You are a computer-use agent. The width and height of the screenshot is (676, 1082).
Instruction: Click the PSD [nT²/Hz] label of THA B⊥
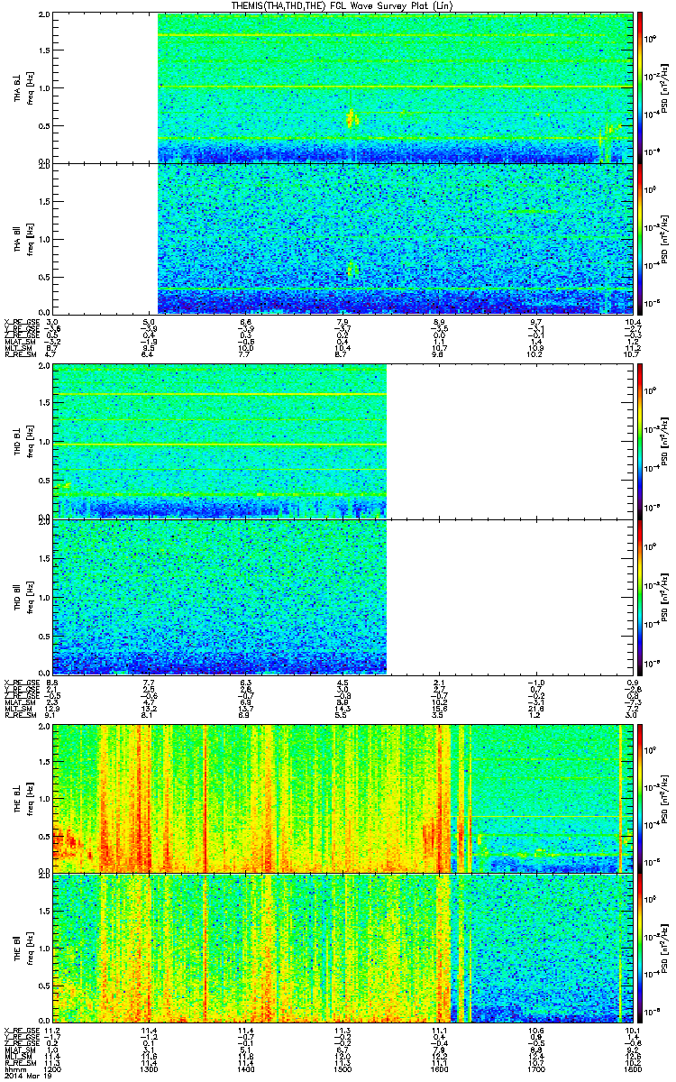tap(664, 87)
